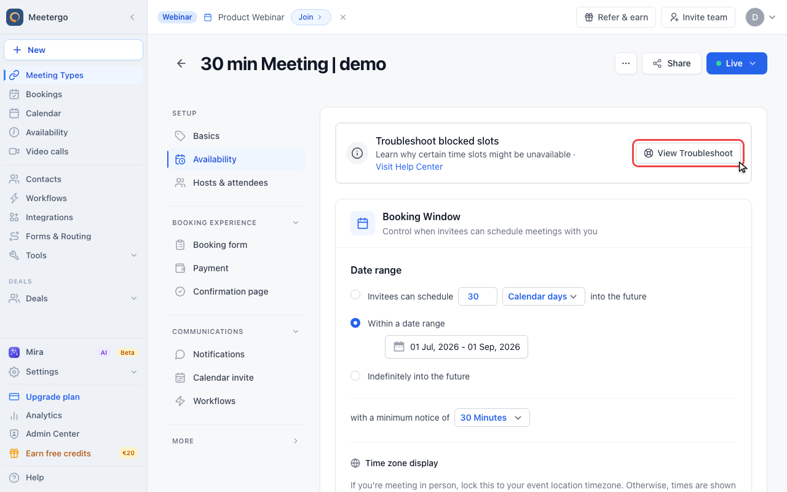The height and width of the screenshot is (492, 787).
Task: Click Join on the Product Webinar
Action: pos(310,17)
